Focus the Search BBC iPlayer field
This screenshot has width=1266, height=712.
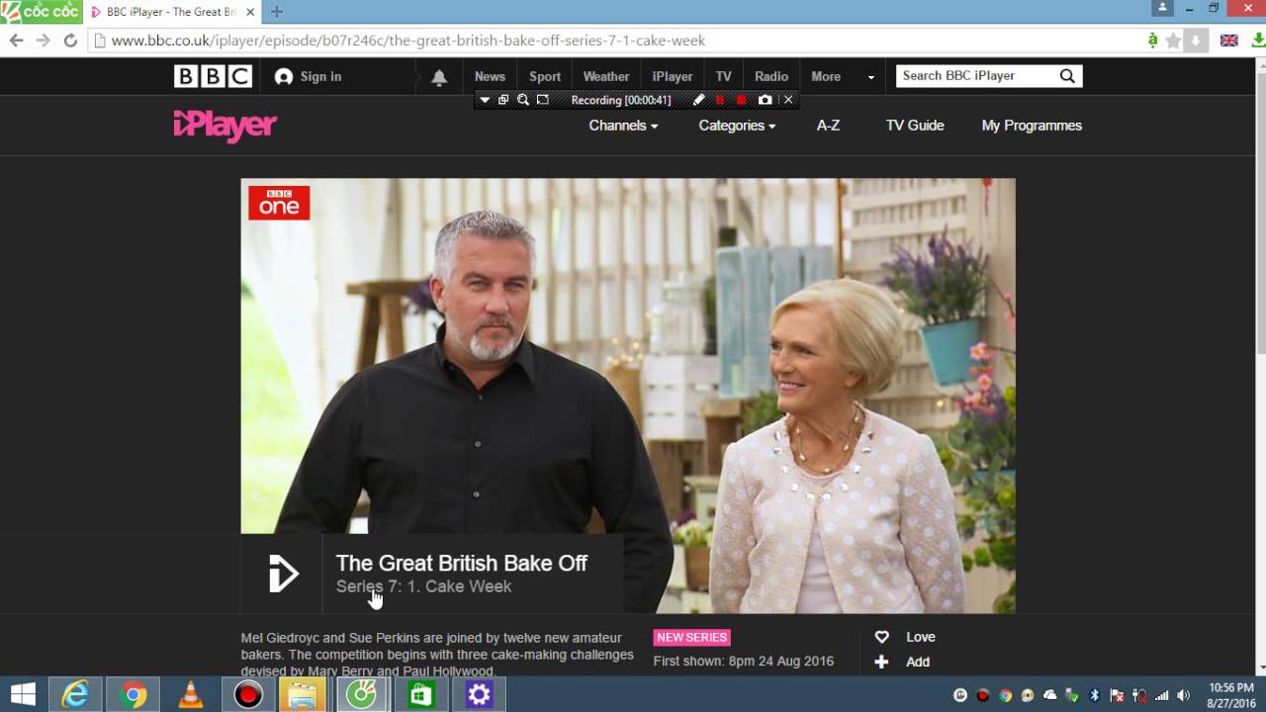[976, 76]
